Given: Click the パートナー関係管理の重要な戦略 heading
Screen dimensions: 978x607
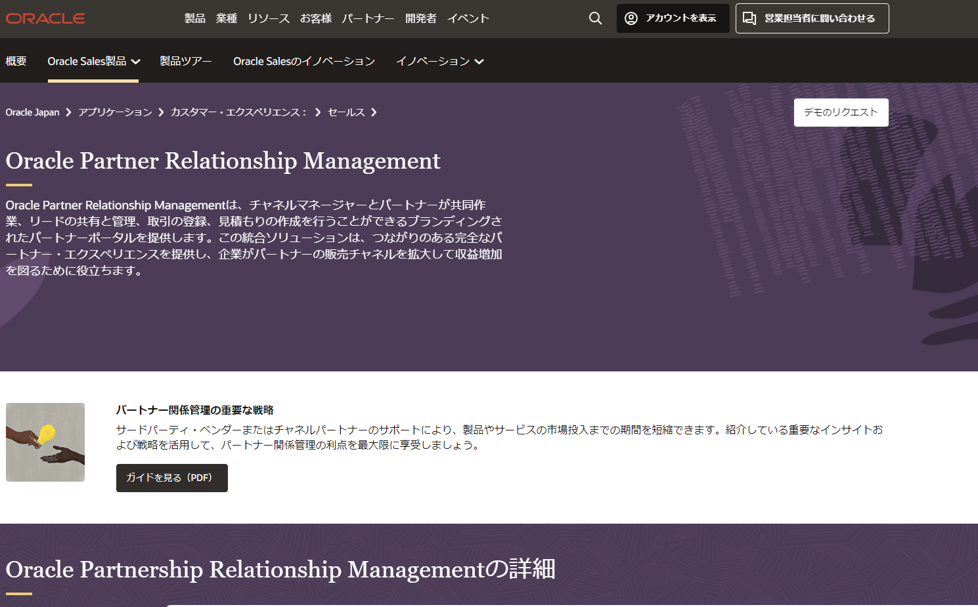Looking at the screenshot, I should 195,410.
